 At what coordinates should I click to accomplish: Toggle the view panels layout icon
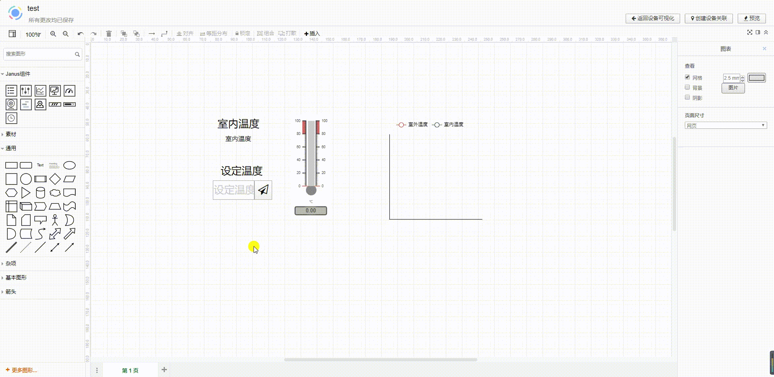pyautogui.click(x=12, y=34)
